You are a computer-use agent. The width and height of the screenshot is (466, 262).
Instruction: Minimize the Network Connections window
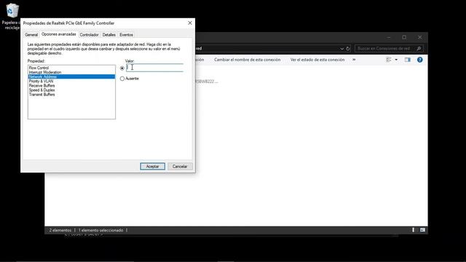click(389, 37)
